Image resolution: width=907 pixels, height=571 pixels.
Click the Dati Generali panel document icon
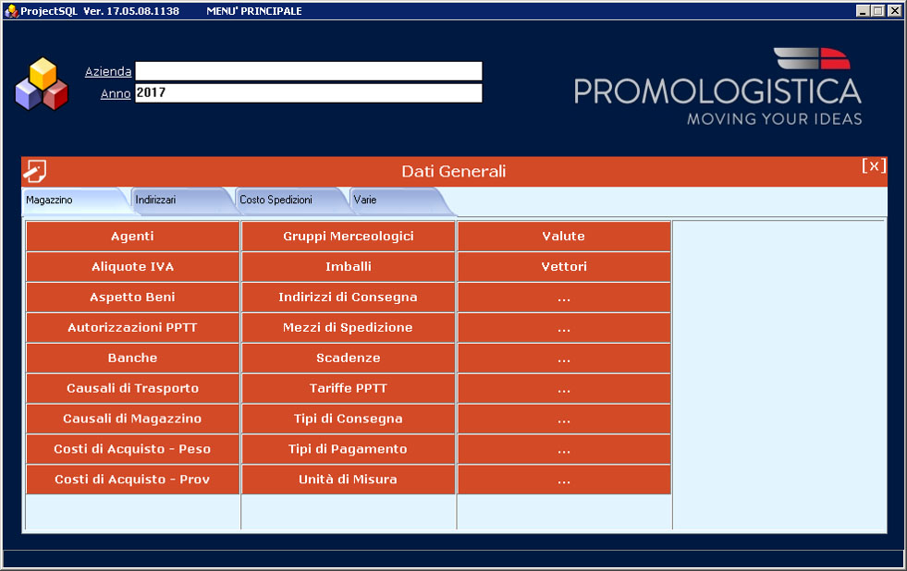click(36, 171)
